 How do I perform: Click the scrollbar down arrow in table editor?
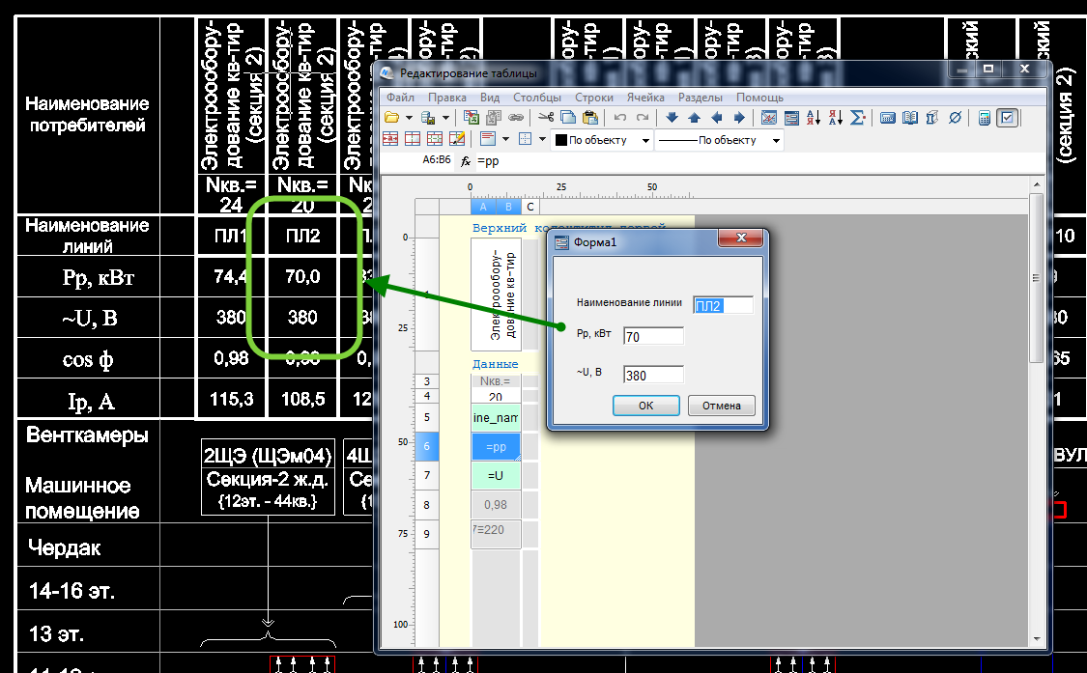[1037, 639]
